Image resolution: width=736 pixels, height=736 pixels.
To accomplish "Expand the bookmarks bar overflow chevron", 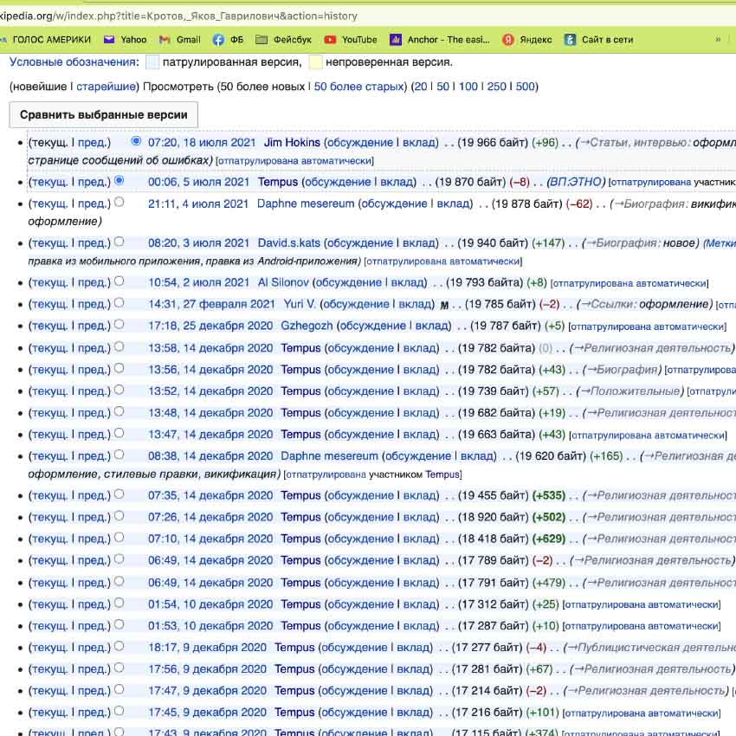I will [718, 40].
